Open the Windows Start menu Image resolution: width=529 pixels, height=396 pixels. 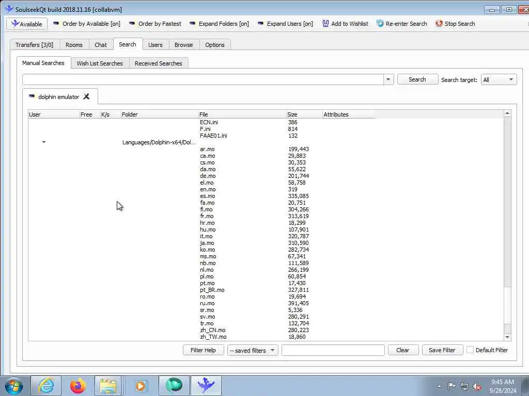click(14, 386)
